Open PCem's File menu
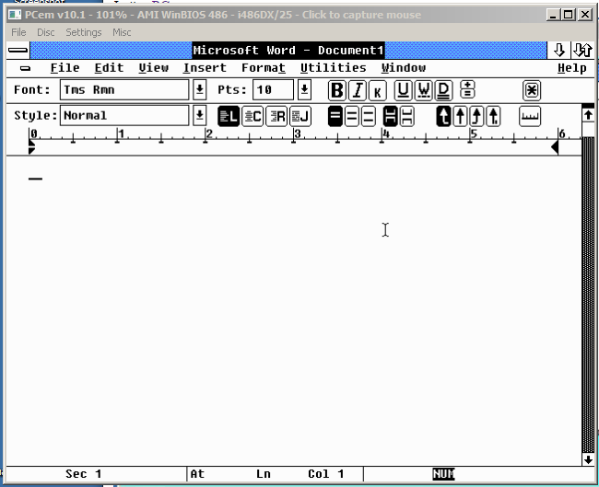The height and width of the screenshot is (487, 599). pos(18,32)
